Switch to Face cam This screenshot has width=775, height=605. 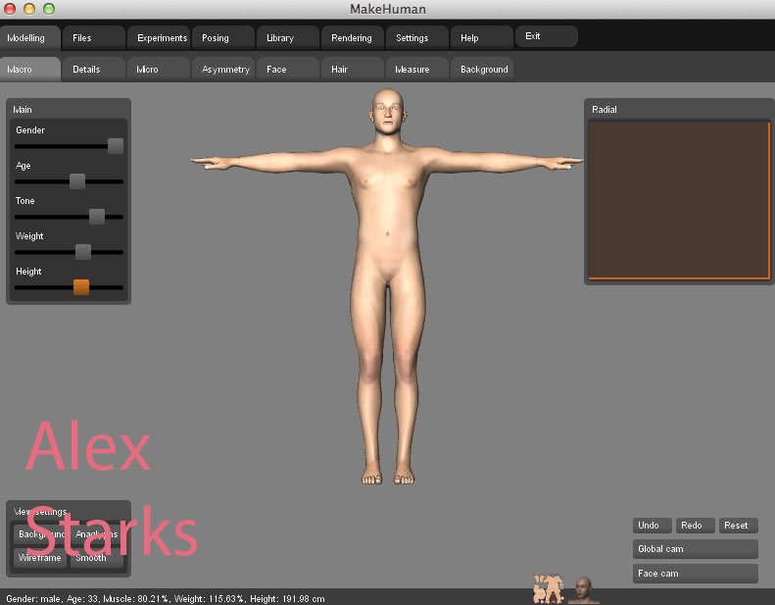[x=696, y=574]
